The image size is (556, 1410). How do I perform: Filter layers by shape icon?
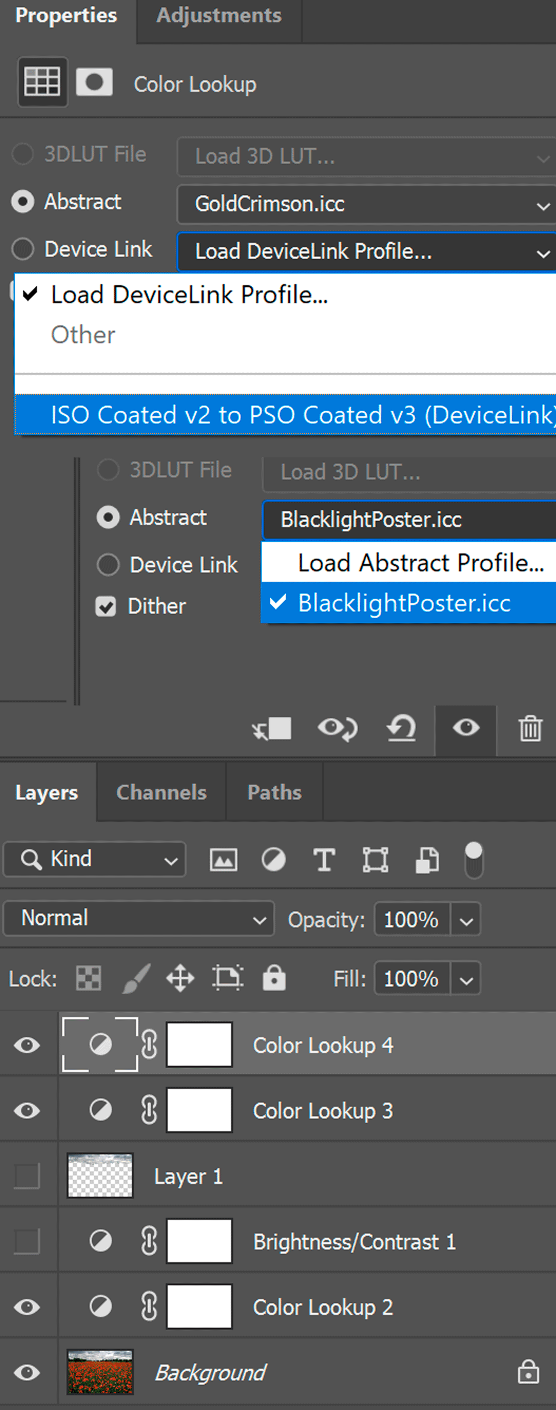point(376,859)
